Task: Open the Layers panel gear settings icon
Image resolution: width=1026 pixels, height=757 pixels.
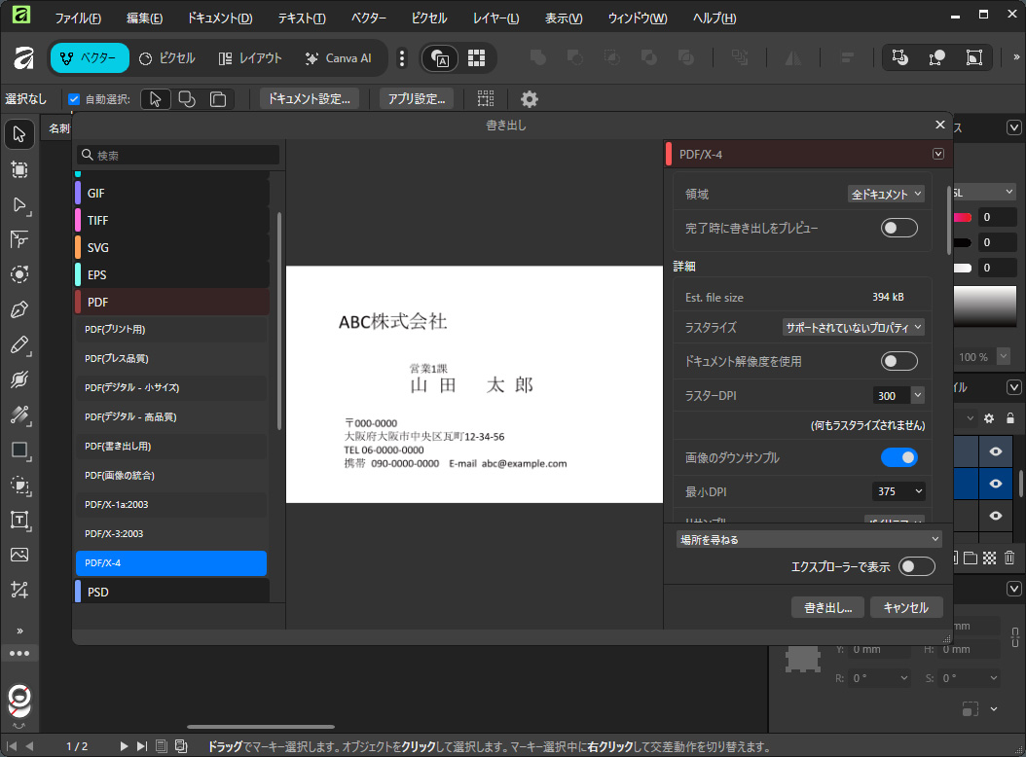Action: click(x=989, y=418)
